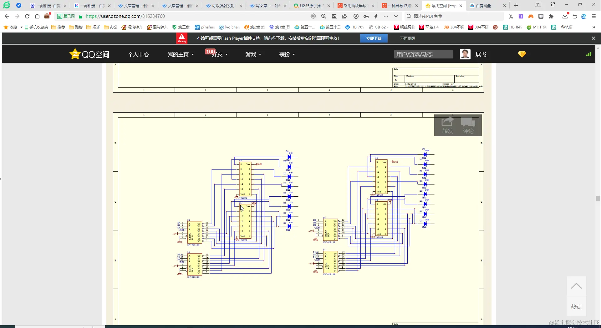Reload the current page
This screenshot has height=328, width=601.
(x=27, y=16)
